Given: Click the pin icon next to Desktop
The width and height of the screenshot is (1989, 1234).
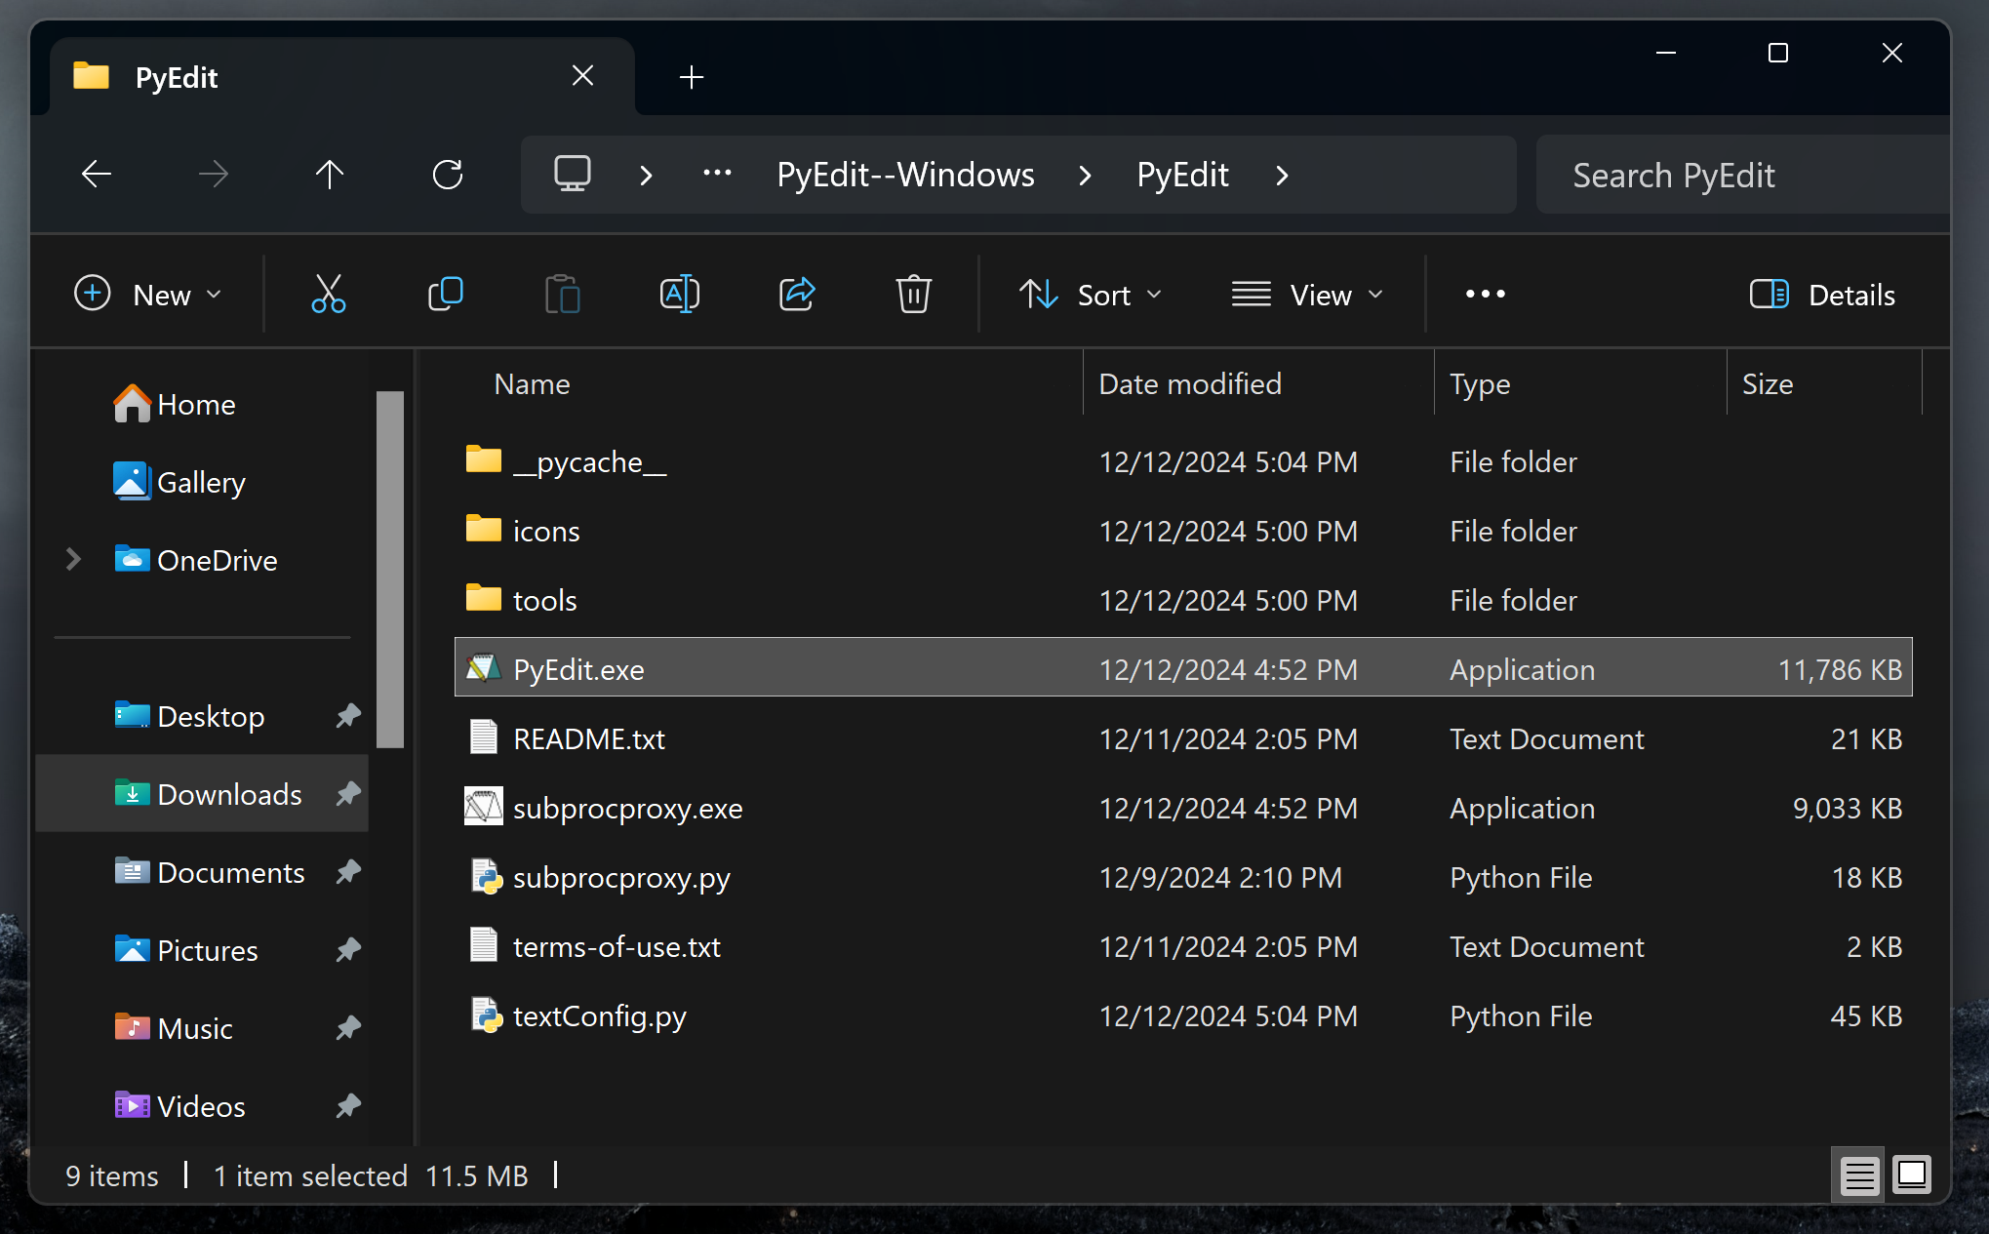Looking at the screenshot, I should point(348,716).
